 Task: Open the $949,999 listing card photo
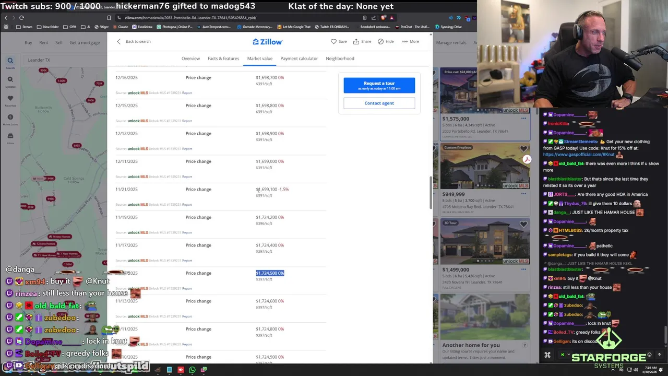pyautogui.click(x=485, y=167)
